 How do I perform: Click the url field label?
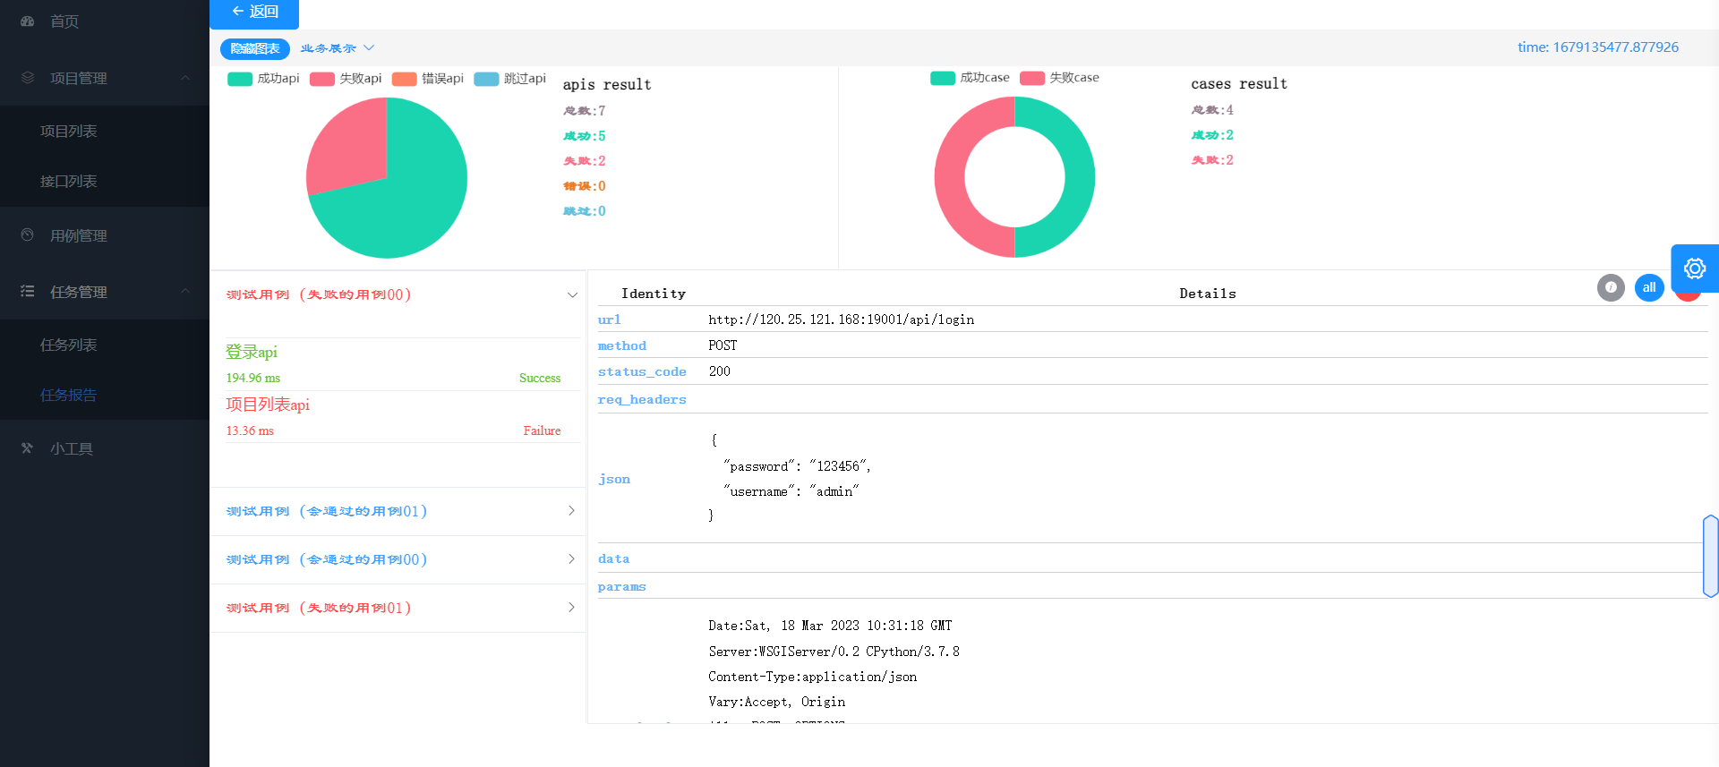pyautogui.click(x=610, y=320)
